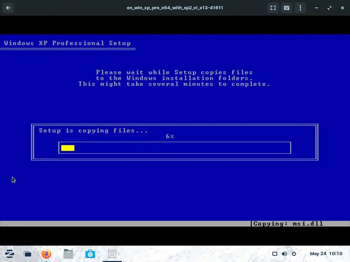Open the Zorin start menu
350x262 pixels.
9,254
